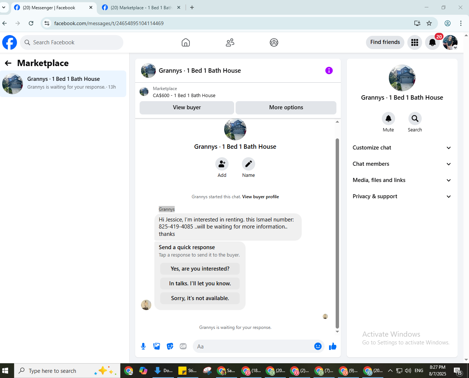This screenshot has width=469, height=378.
Task: Expand Media, files and links section
Action: pyautogui.click(x=402, y=180)
